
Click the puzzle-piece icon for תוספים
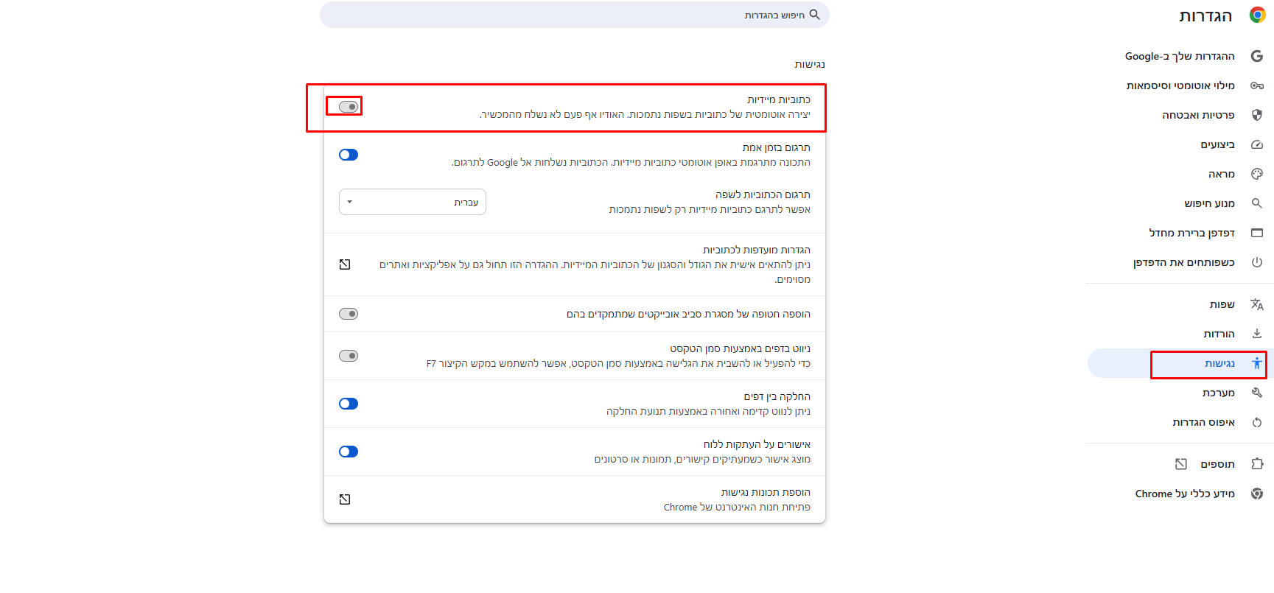click(x=1257, y=464)
